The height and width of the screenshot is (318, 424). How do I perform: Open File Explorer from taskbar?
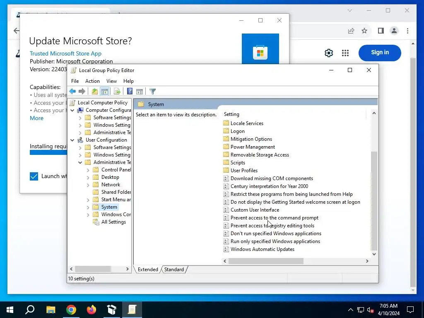[51, 310]
